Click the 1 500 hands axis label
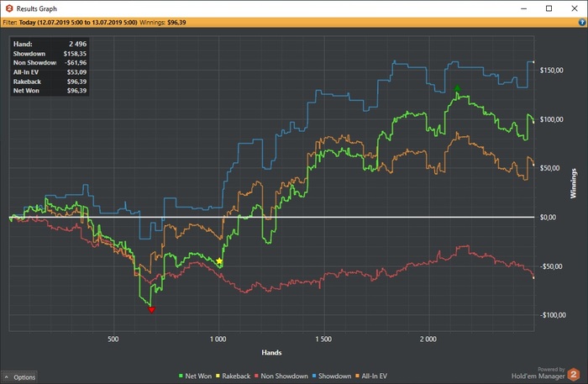This screenshot has height=384, width=588. 323,339
